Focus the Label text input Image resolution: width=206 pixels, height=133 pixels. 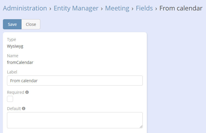(x=75, y=81)
